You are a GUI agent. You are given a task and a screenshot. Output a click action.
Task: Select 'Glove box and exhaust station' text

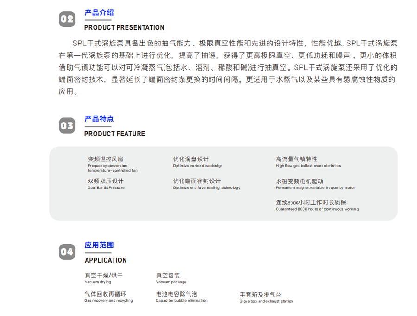[266, 301]
